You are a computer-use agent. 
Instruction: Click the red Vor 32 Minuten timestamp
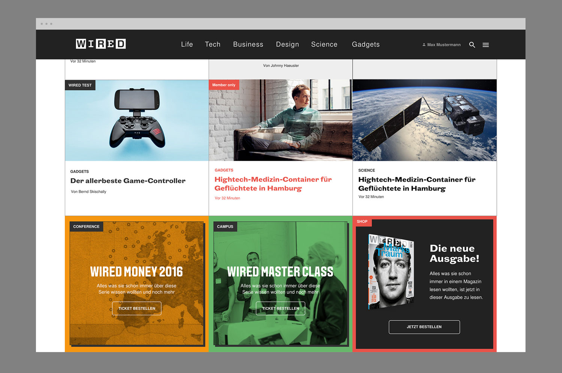pyautogui.click(x=227, y=198)
